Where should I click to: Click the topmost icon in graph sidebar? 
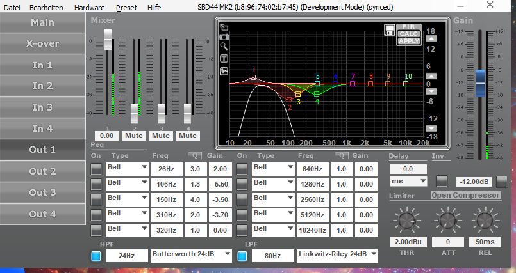[224, 27]
